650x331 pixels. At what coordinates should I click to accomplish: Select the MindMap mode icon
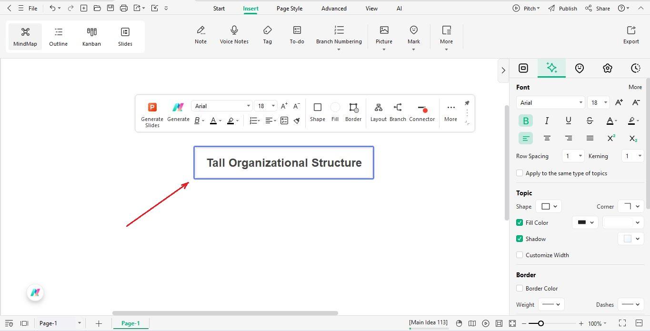pyautogui.click(x=25, y=36)
